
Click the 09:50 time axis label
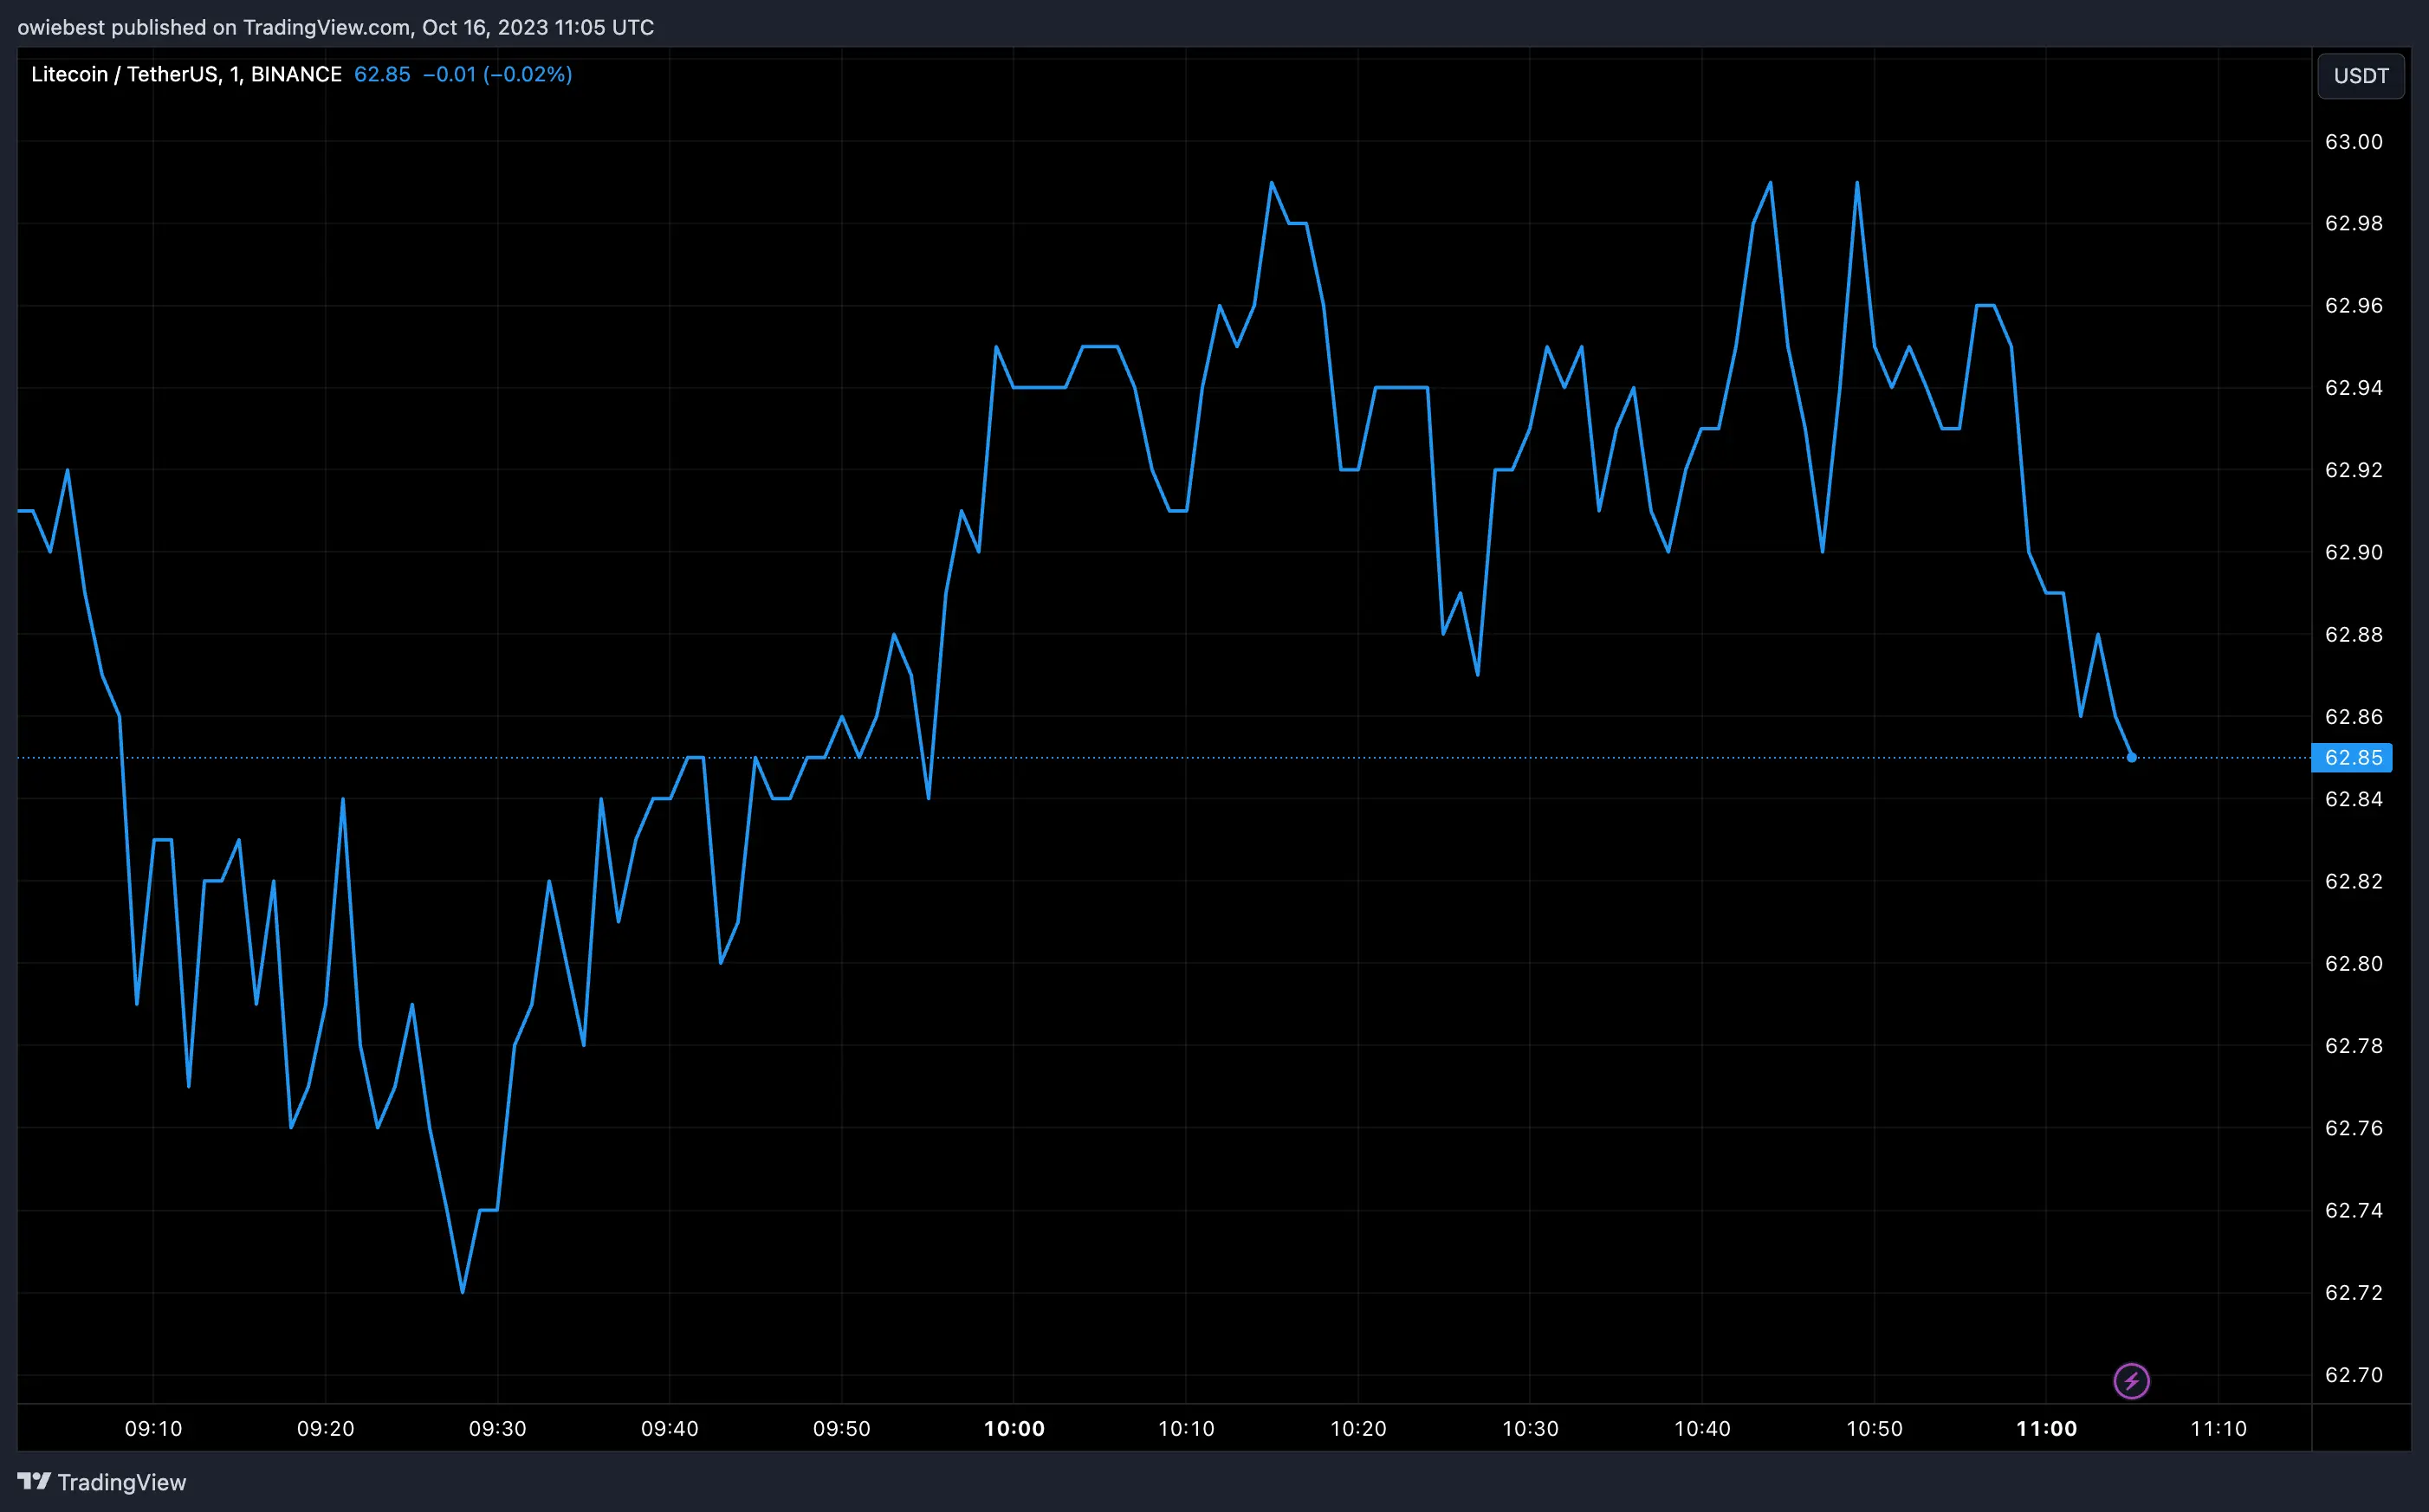point(841,1428)
